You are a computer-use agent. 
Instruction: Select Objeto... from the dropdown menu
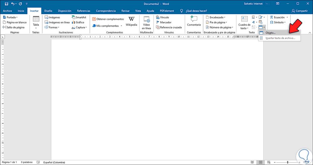(279, 33)
